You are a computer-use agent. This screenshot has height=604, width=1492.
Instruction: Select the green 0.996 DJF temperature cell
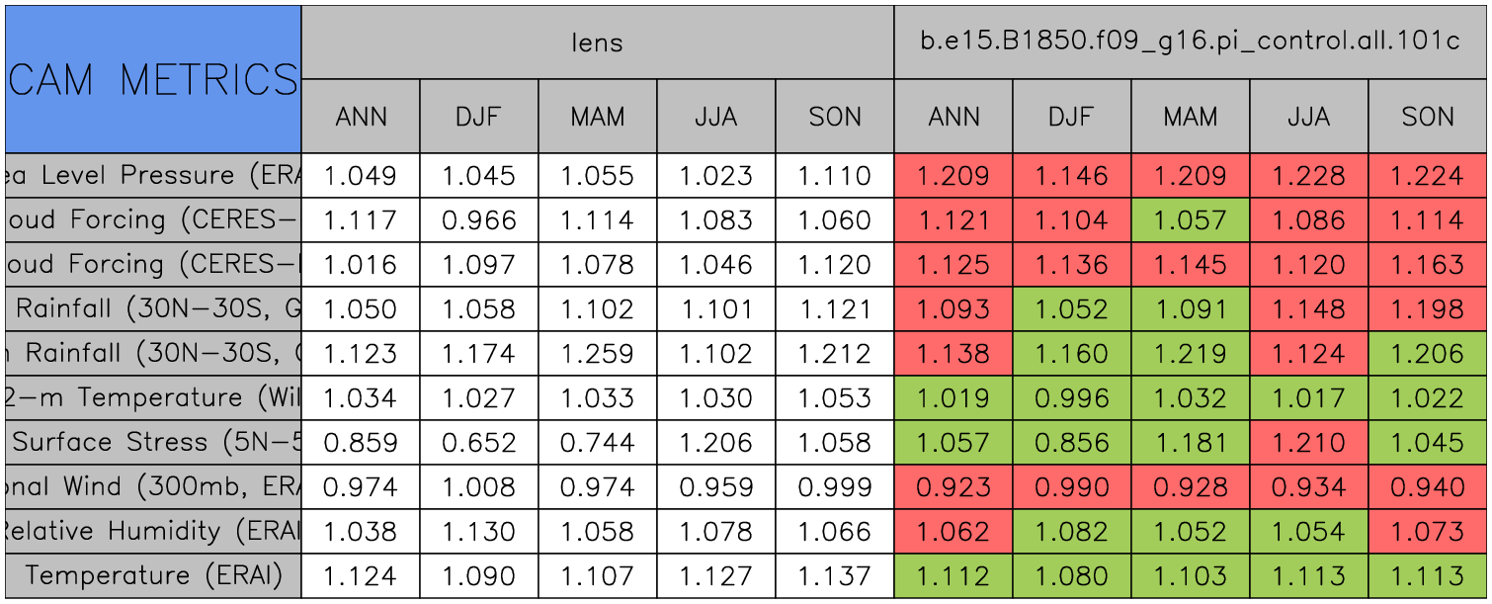click(x=1072, y=398)
